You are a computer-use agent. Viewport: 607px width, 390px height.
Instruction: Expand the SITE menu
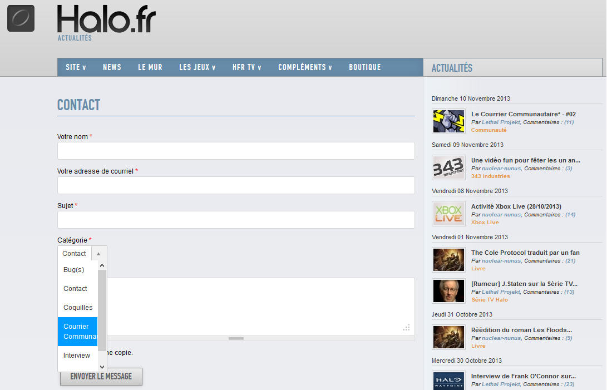tap(76, 67)
